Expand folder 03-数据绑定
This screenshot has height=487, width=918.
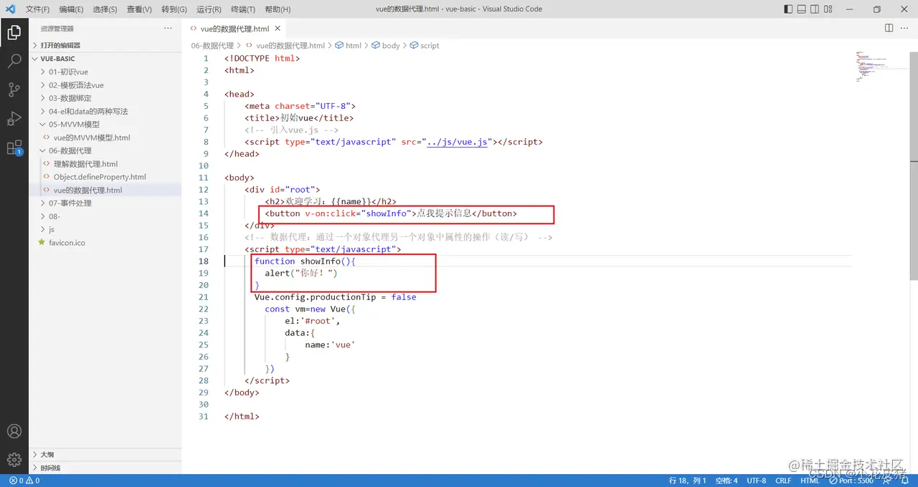point(105,98)
